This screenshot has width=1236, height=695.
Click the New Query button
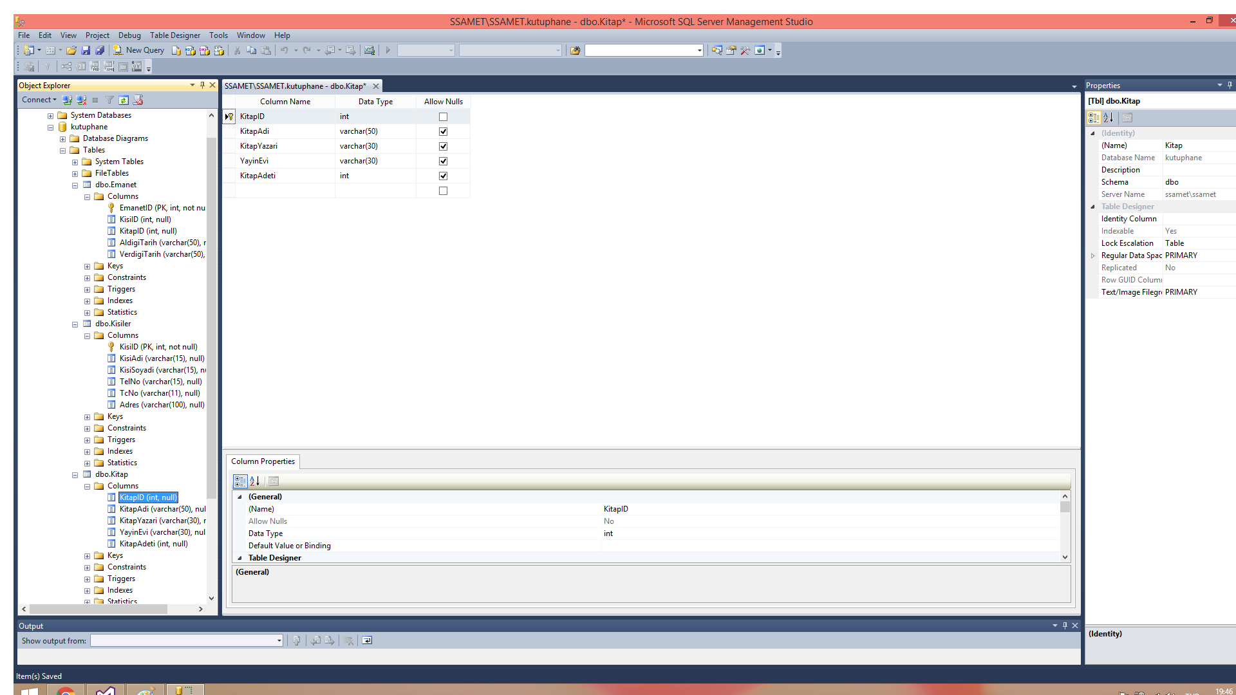pyautogui.click(x=138, y=50)
